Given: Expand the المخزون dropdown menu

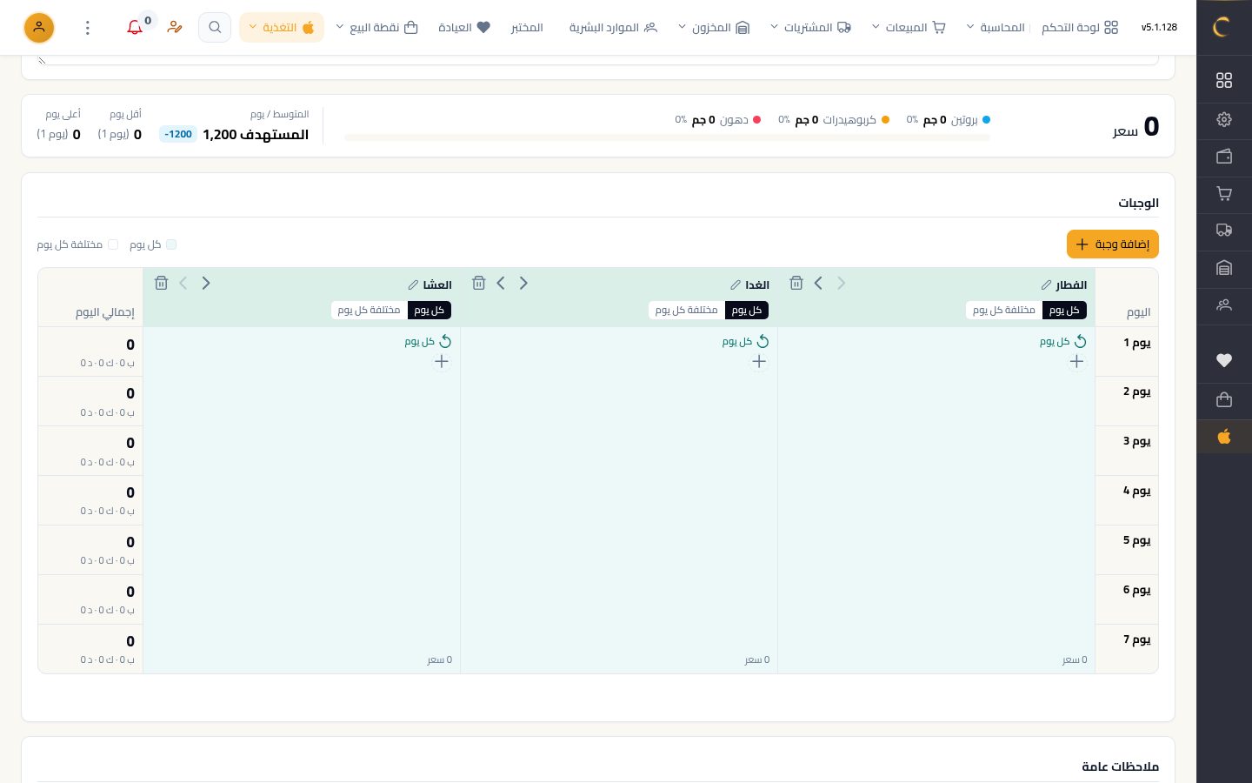Looking at the screenshot, I should click(x=713, y=27).
